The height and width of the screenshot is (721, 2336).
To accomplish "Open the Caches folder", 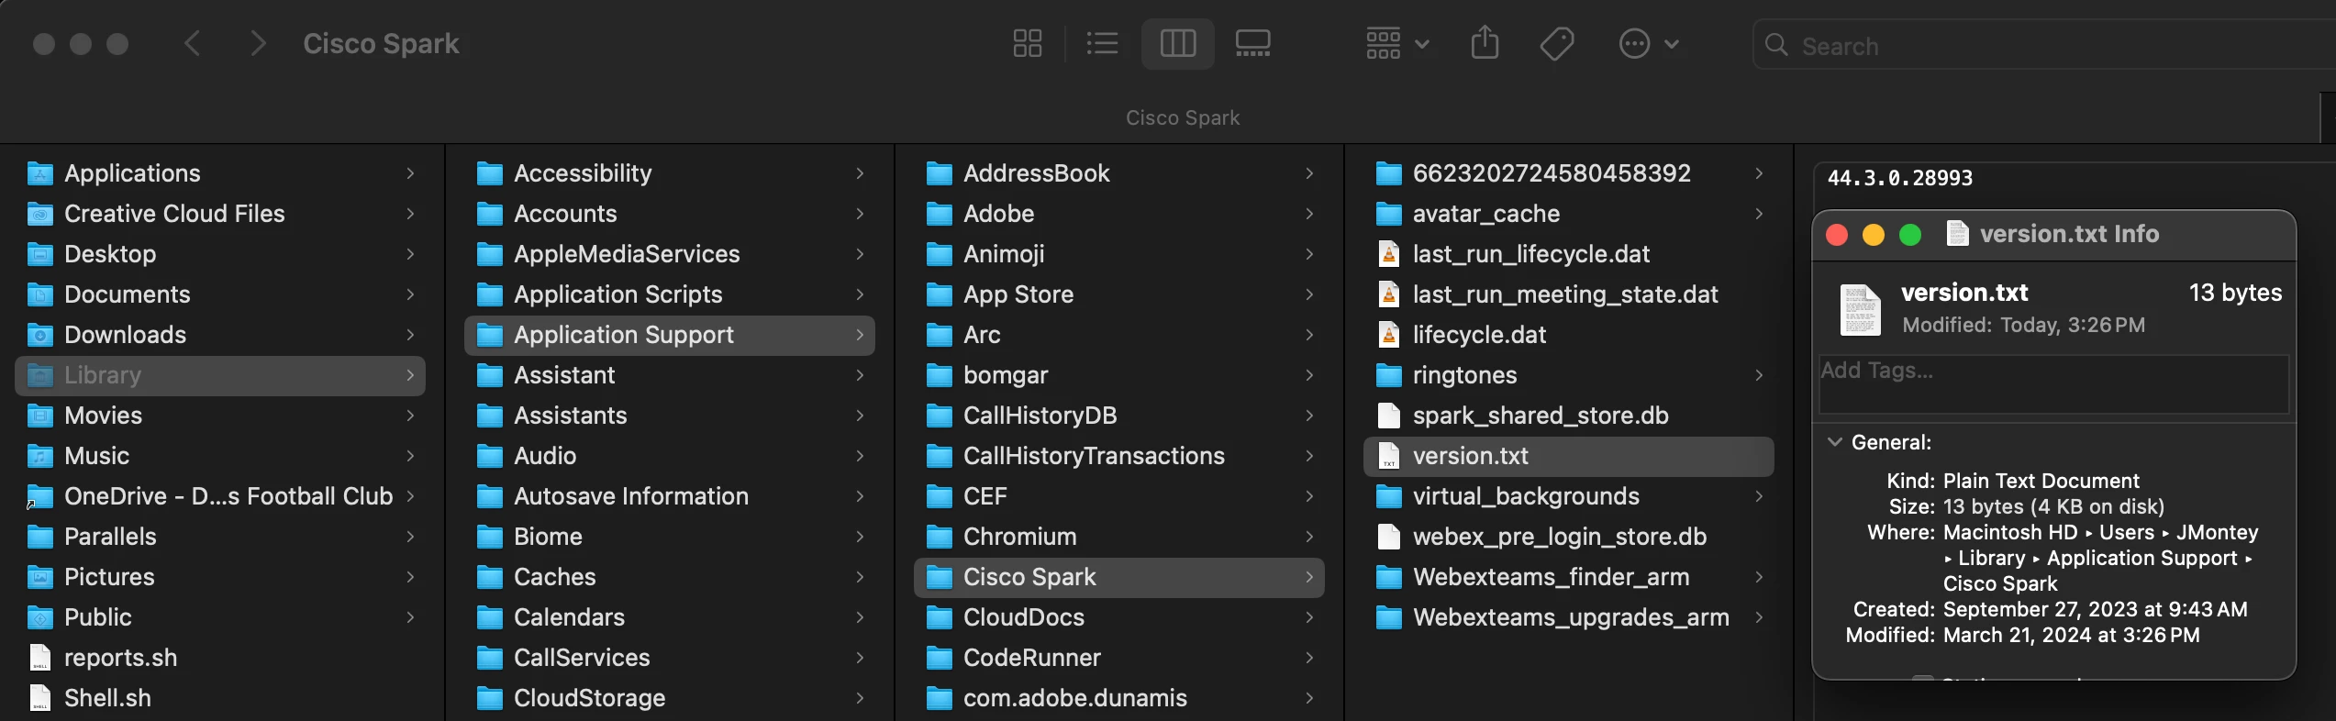I will click(x=670, y=577).
